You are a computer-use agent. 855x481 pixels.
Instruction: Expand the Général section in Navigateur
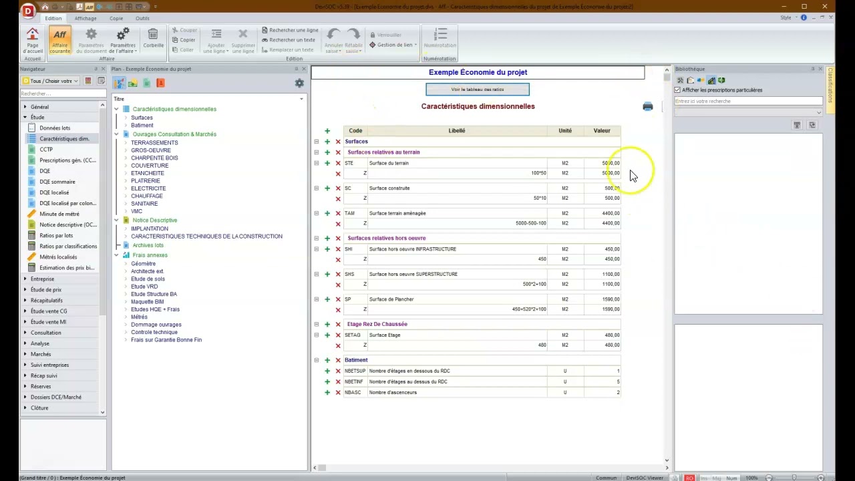25,107
